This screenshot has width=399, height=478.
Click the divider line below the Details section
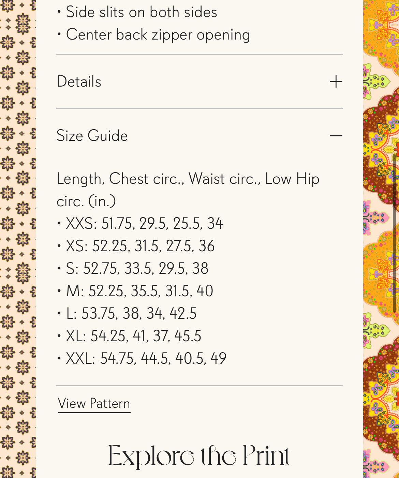pos(199,109)
